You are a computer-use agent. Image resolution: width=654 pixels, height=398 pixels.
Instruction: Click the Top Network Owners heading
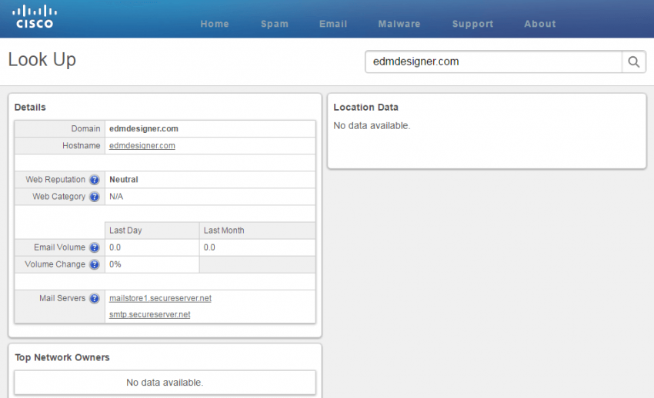62,357
